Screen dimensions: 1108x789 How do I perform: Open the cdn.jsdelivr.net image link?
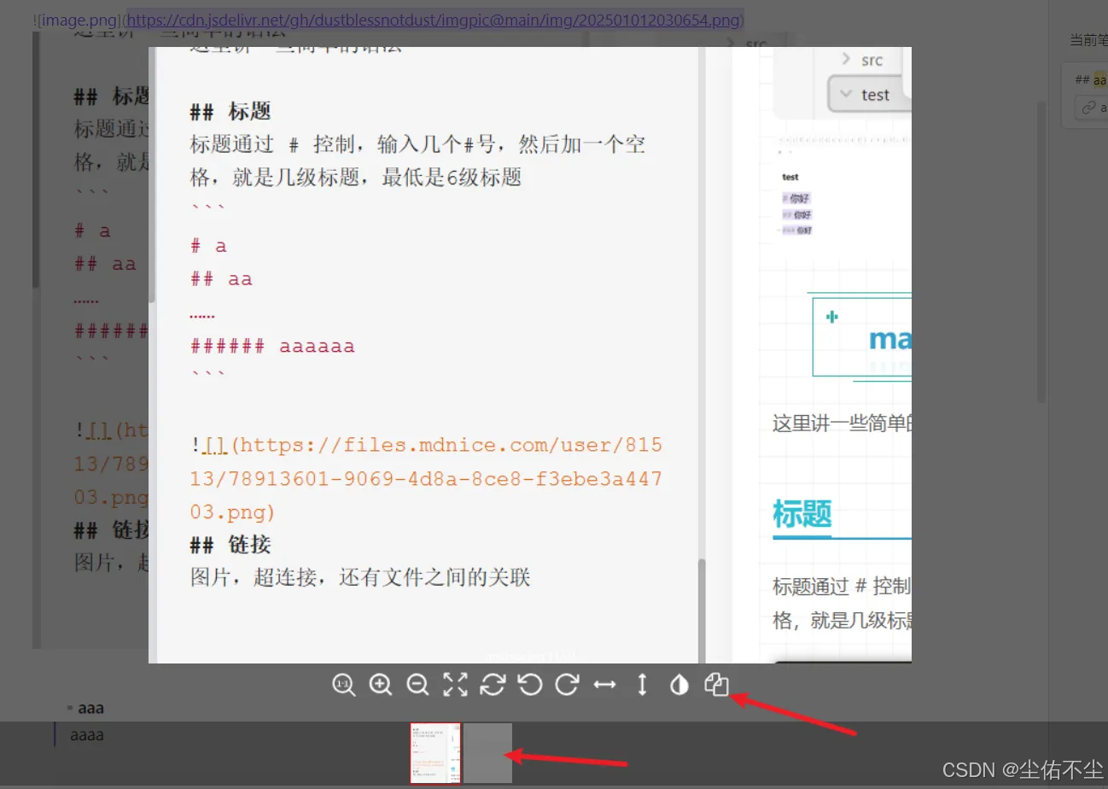coord(434,19)
